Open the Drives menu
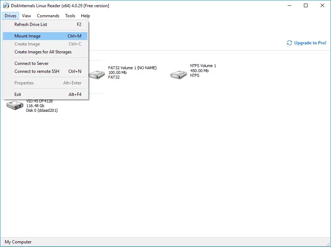Image resolution: width=331 pixels, height=247 pixels. click(x=10, y=16)
